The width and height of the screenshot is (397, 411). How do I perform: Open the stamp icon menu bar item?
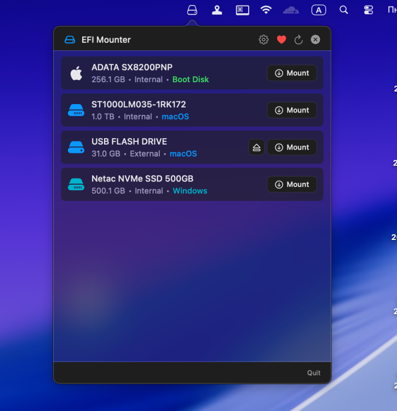(x=217, y=10)
